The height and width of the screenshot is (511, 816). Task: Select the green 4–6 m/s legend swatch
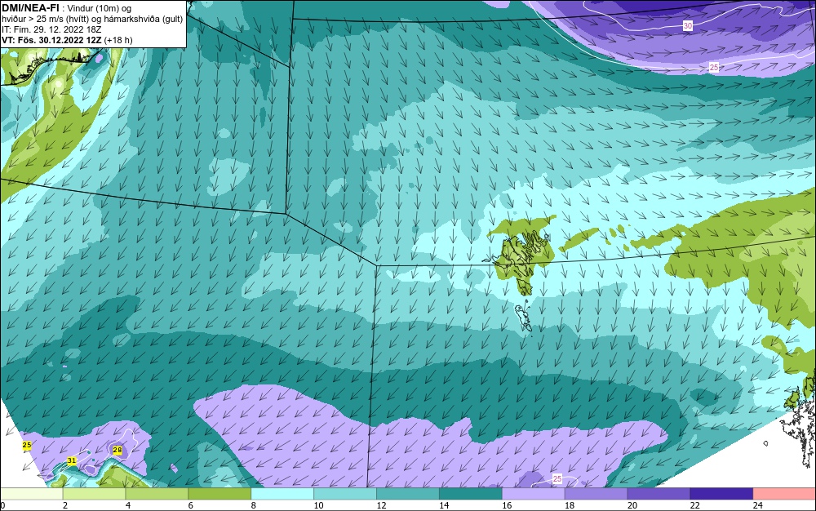(157, 494)
